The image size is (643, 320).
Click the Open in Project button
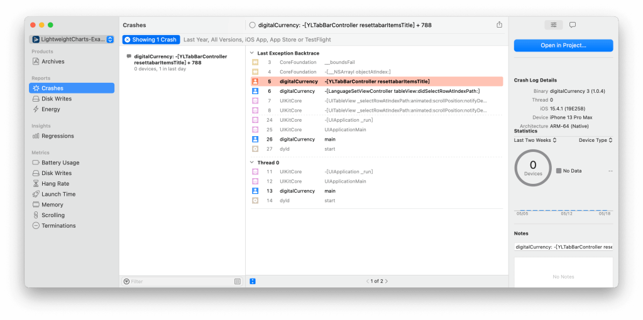coord(563,46)
